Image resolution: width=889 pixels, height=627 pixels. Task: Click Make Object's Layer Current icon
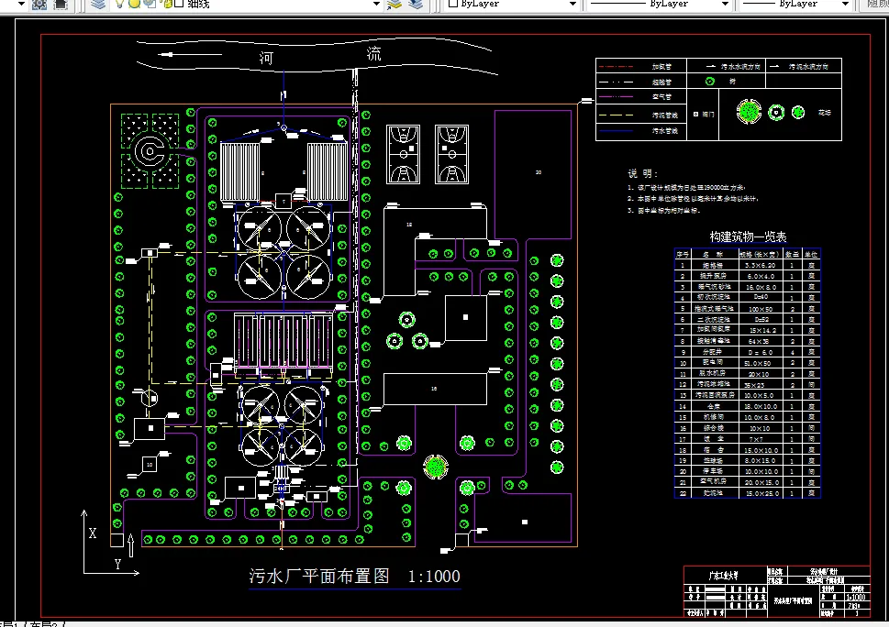click(394, 4)
